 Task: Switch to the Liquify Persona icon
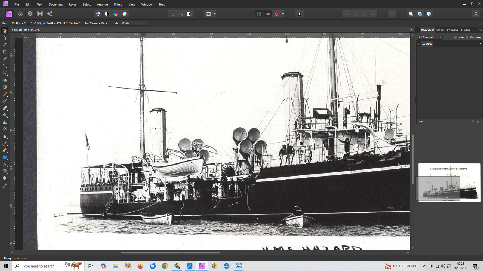(20, 14)
